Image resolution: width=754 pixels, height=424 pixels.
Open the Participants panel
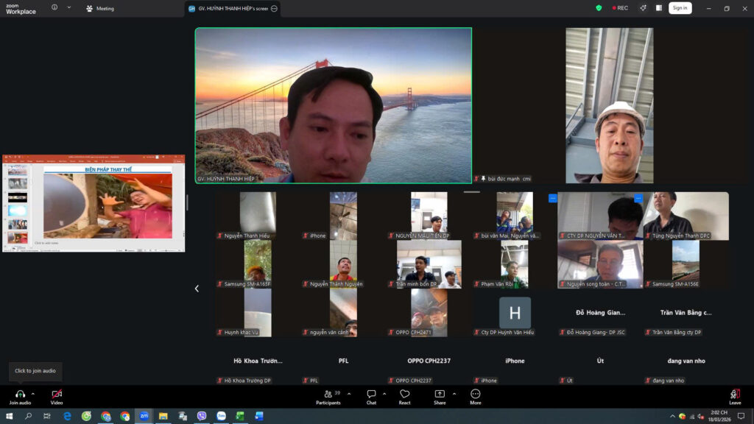[328, 395]
